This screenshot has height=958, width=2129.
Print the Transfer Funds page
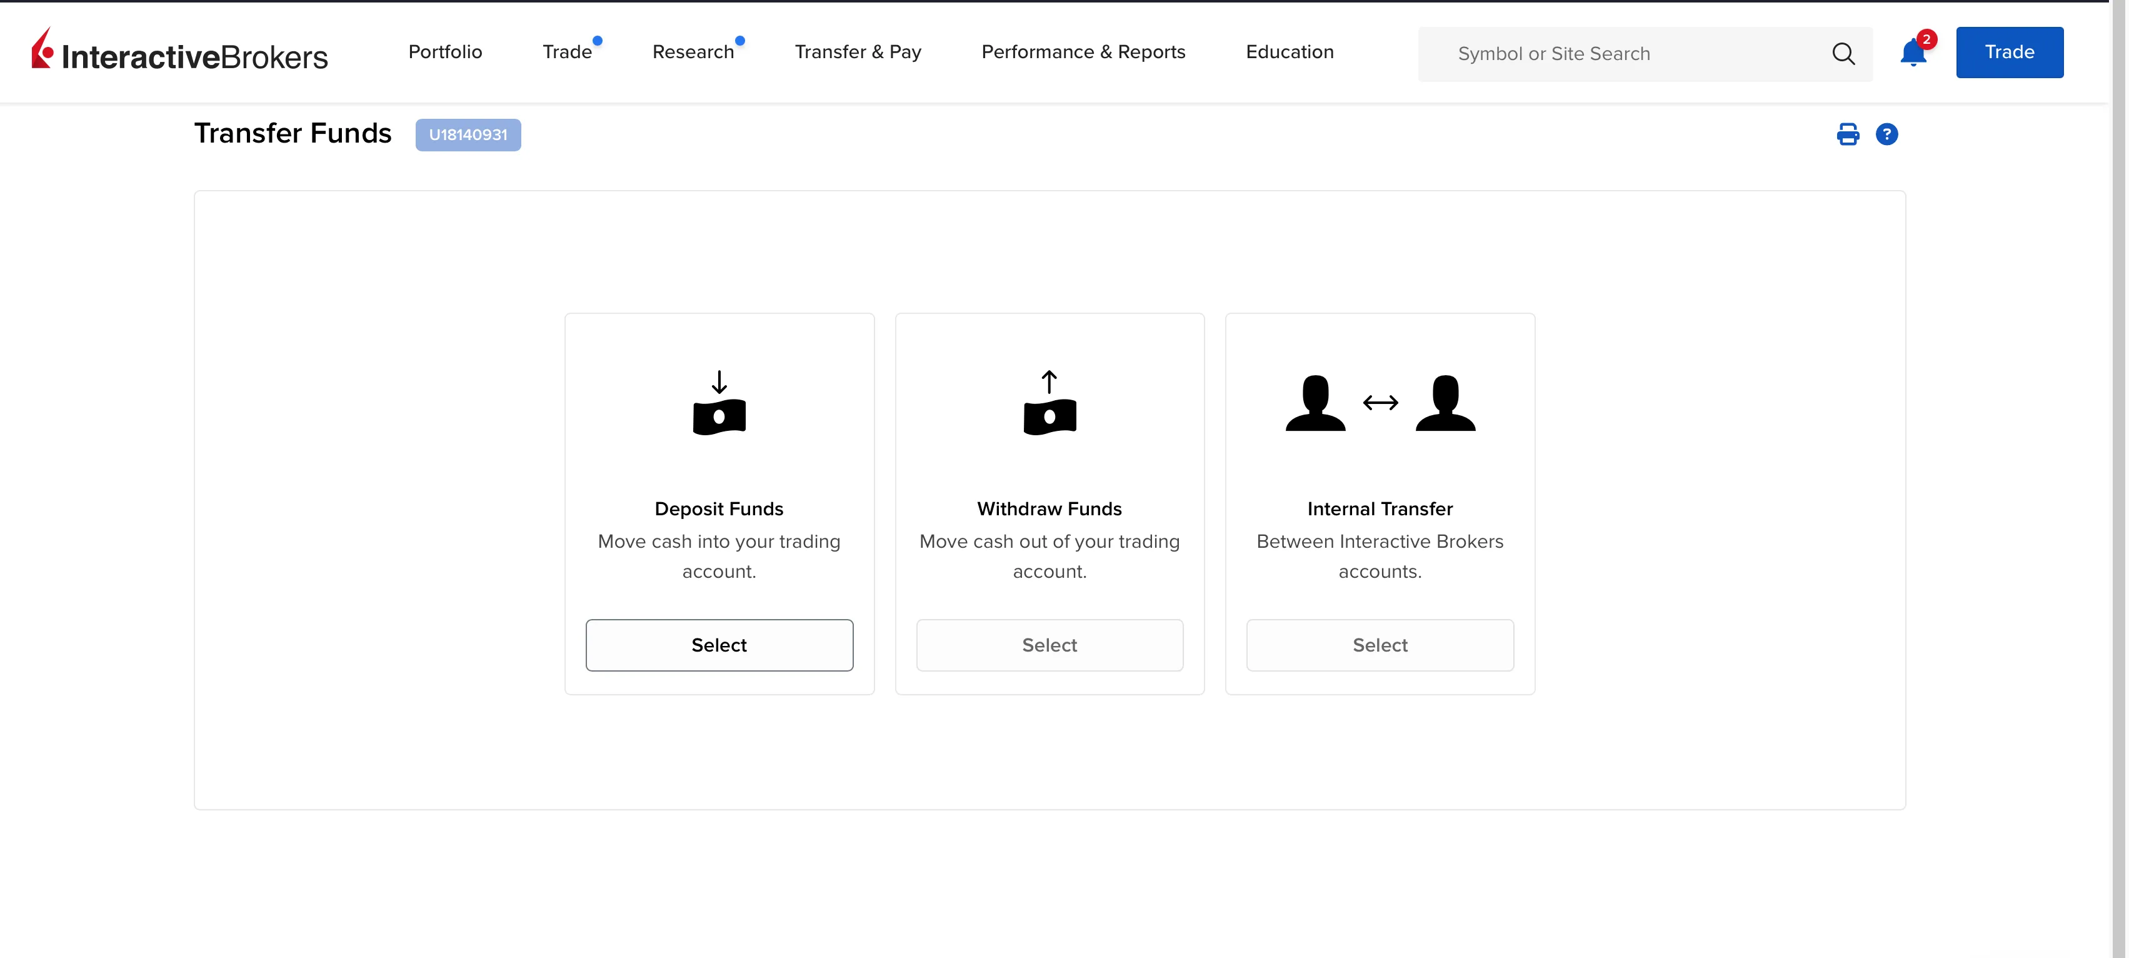[1848, 134]
